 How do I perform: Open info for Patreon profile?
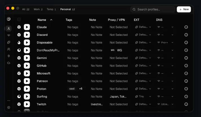[186, 81]
